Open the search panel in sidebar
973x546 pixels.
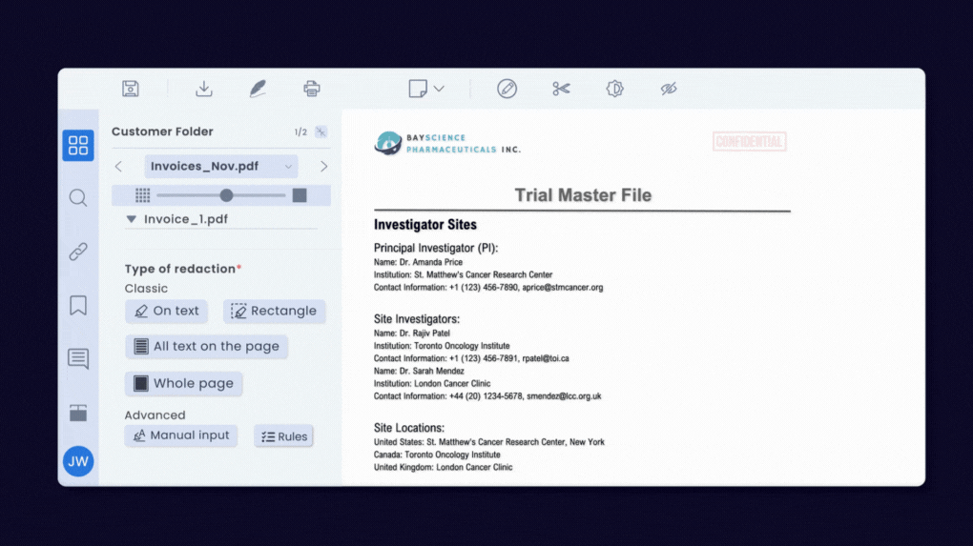click(78, 198)
